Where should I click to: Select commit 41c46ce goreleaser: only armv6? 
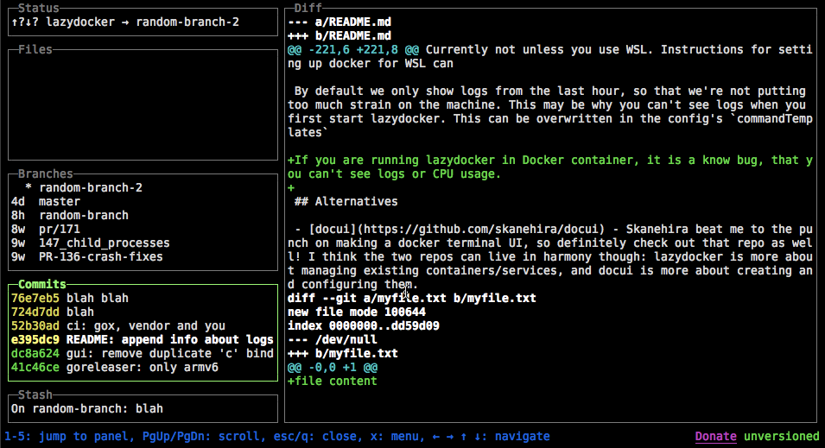(x=143, y=367)
